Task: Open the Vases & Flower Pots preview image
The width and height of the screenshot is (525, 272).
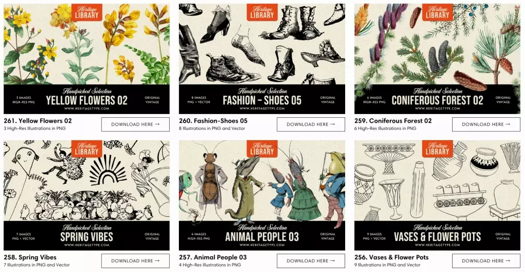Action: click(x=437, y=195)
